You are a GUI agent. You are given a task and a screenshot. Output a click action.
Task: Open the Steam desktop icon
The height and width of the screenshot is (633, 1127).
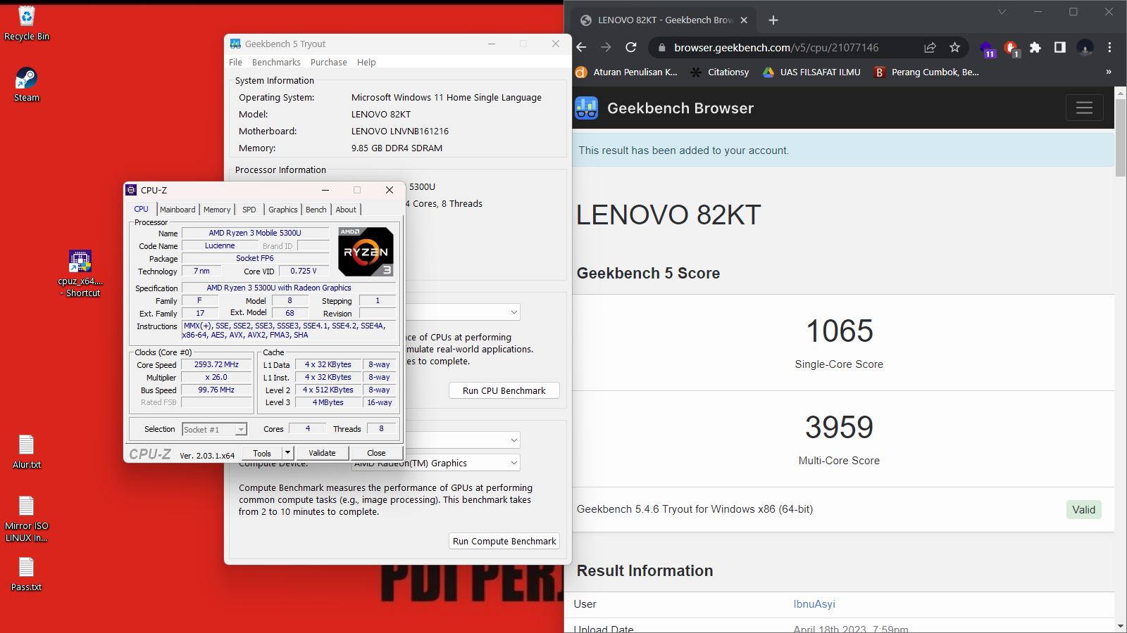click(x=27, y=84)
